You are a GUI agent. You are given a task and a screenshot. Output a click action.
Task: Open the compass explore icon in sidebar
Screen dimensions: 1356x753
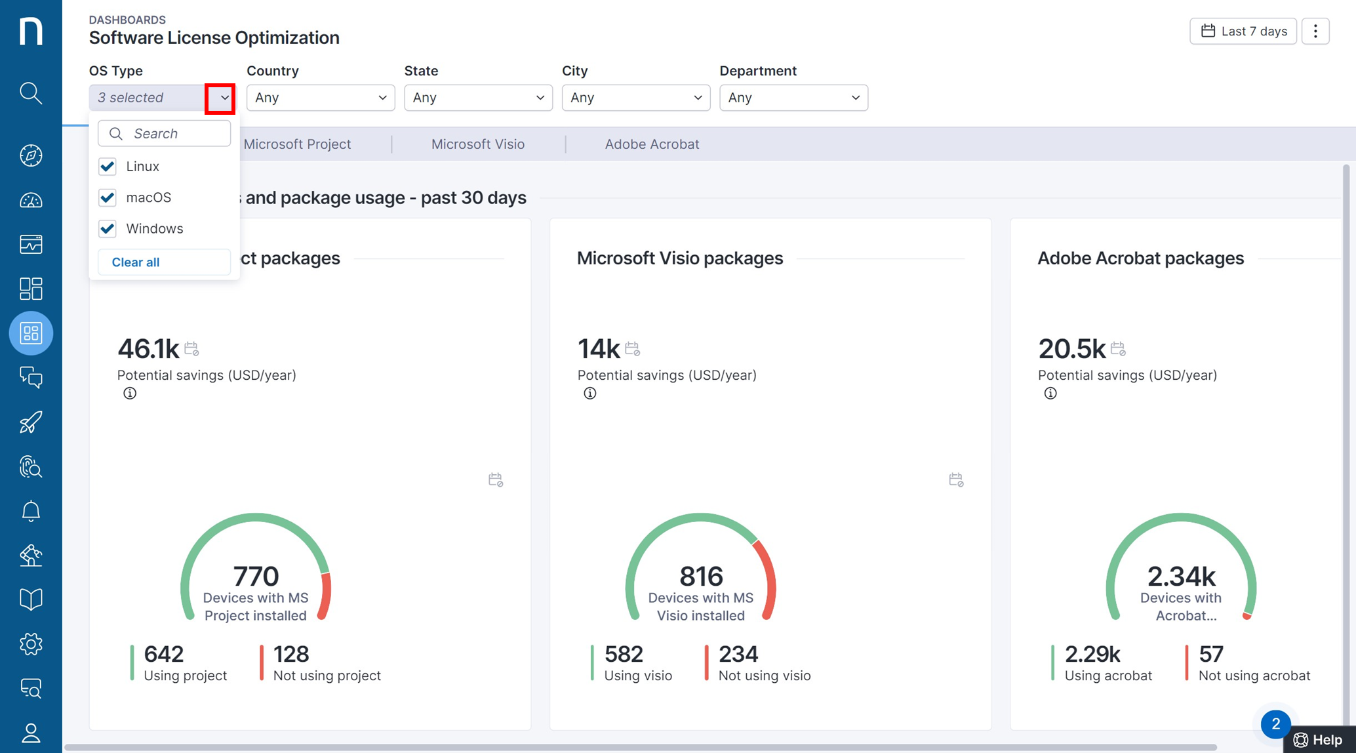pos(31,155)
